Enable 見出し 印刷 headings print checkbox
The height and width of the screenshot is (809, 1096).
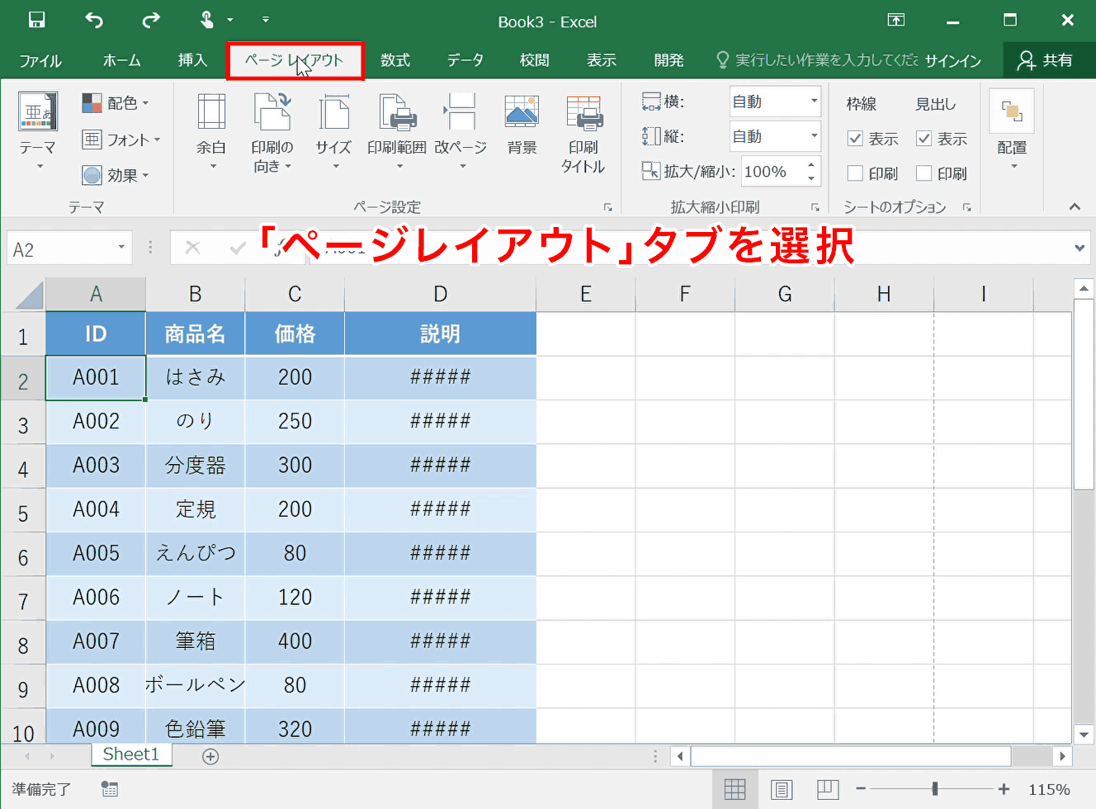pos(924,173)
